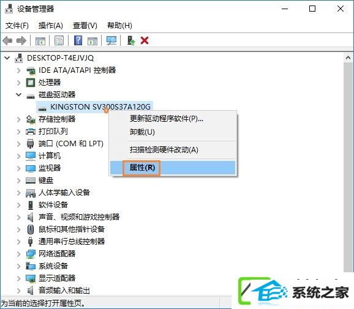Expand the 网络适配器 network adapters node
The height and width of the screenshot is (309, 354).
19,254
